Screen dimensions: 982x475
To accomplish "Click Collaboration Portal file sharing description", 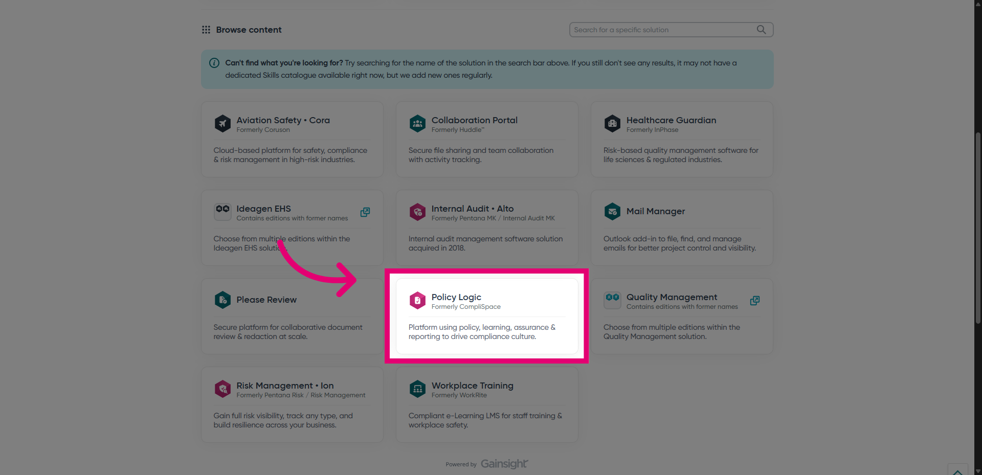I will click(481, 155).
